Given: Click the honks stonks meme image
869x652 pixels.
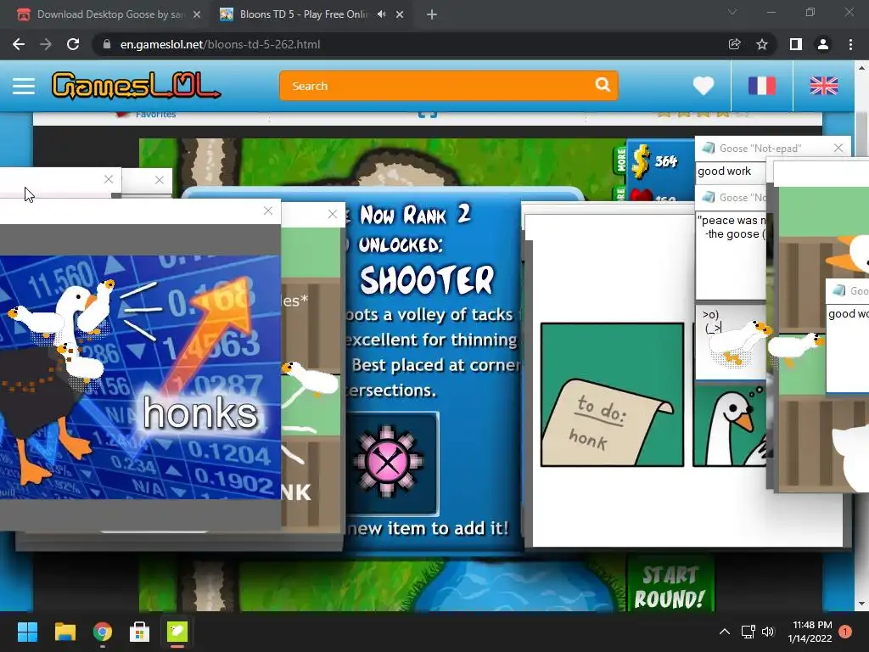Looking at the screenshot, I should point(140,377).
